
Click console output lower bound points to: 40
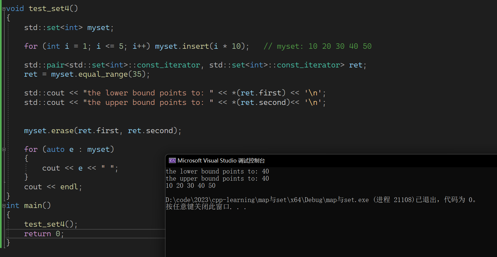(x=217, y=171)
